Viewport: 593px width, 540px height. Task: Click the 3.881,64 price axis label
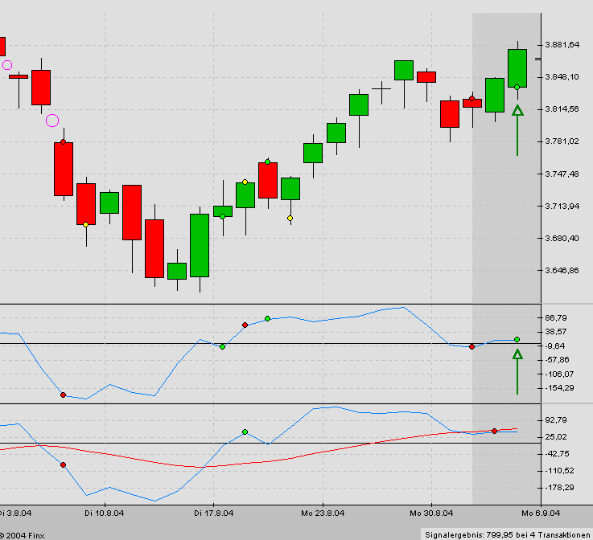coord(562,45)
